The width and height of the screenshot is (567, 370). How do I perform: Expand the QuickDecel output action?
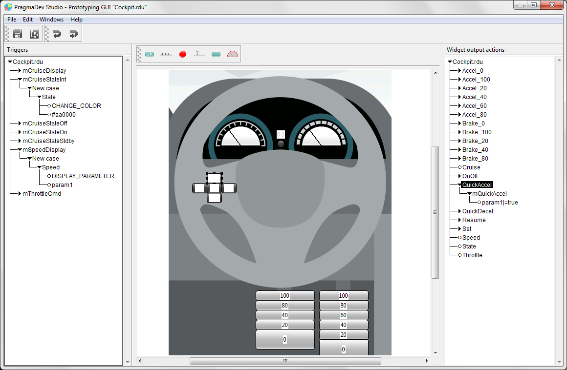coord(459,211)
